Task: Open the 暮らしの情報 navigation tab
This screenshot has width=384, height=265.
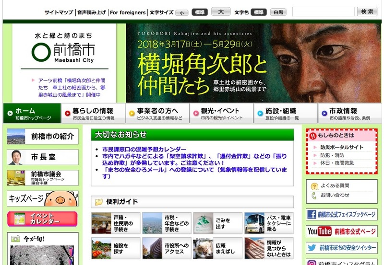Action: 93,114
